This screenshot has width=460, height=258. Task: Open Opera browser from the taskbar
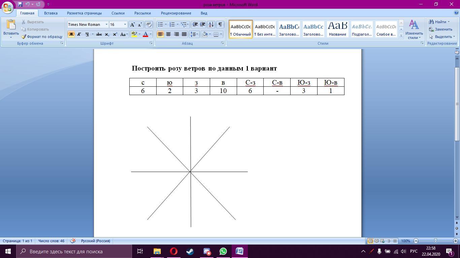point(174,251)
